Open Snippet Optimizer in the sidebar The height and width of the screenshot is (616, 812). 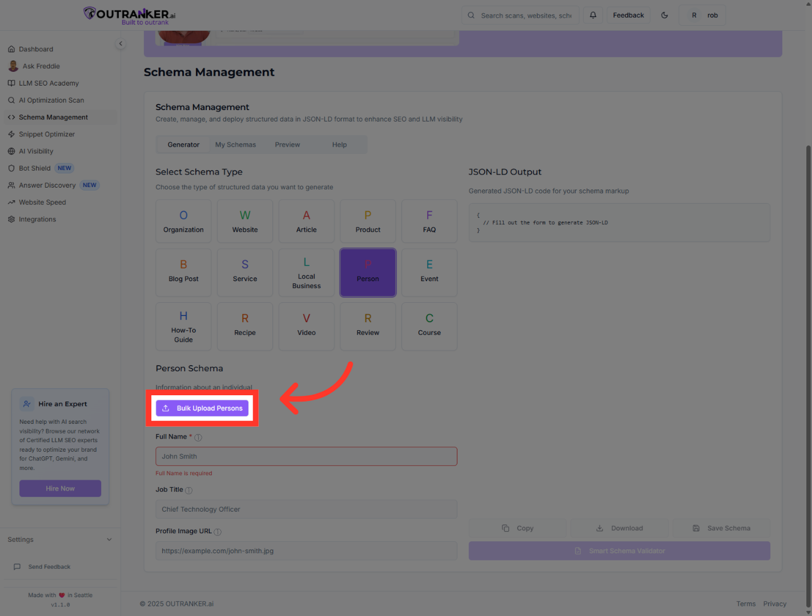pyautogui.click(x=46, y=134)
